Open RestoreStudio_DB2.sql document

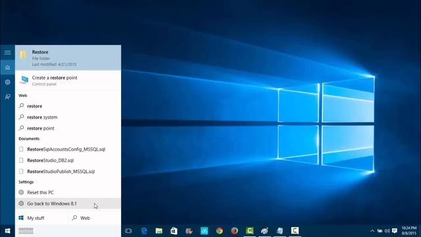(x=68, y=160)
